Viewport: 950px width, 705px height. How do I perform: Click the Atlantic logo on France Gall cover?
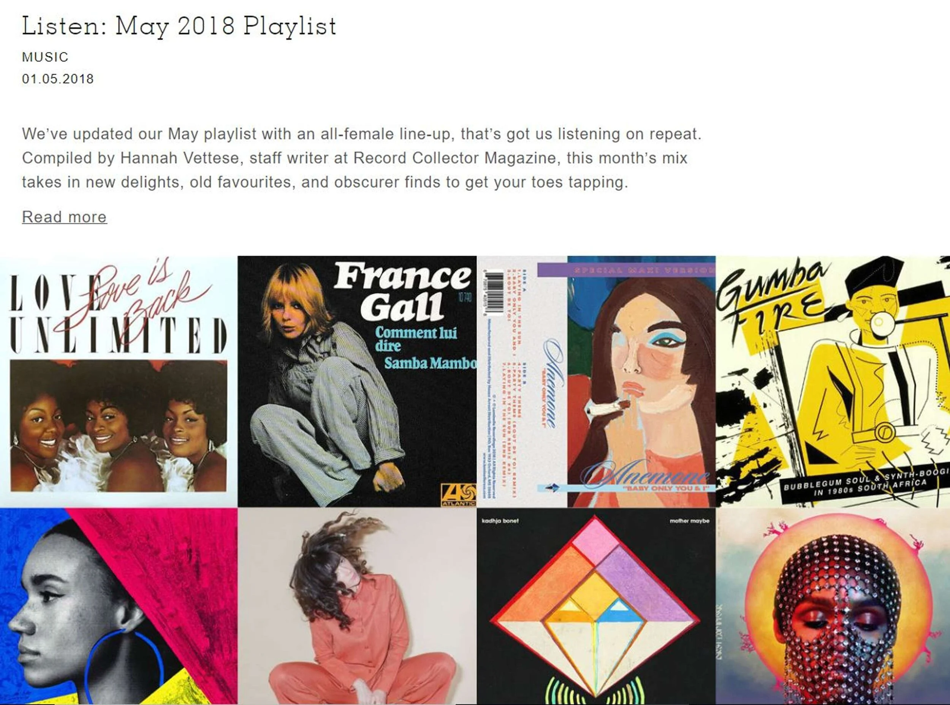(458, 495)
